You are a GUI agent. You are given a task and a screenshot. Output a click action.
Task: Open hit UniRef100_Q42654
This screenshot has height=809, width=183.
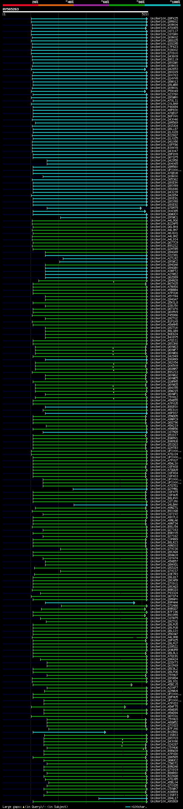[164, 195]
